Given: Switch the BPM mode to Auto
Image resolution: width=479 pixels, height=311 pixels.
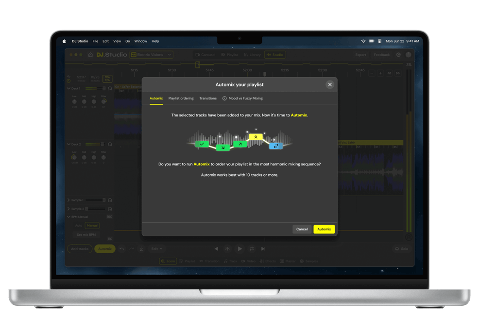Looking at the screenshot, I should (79, 226).
